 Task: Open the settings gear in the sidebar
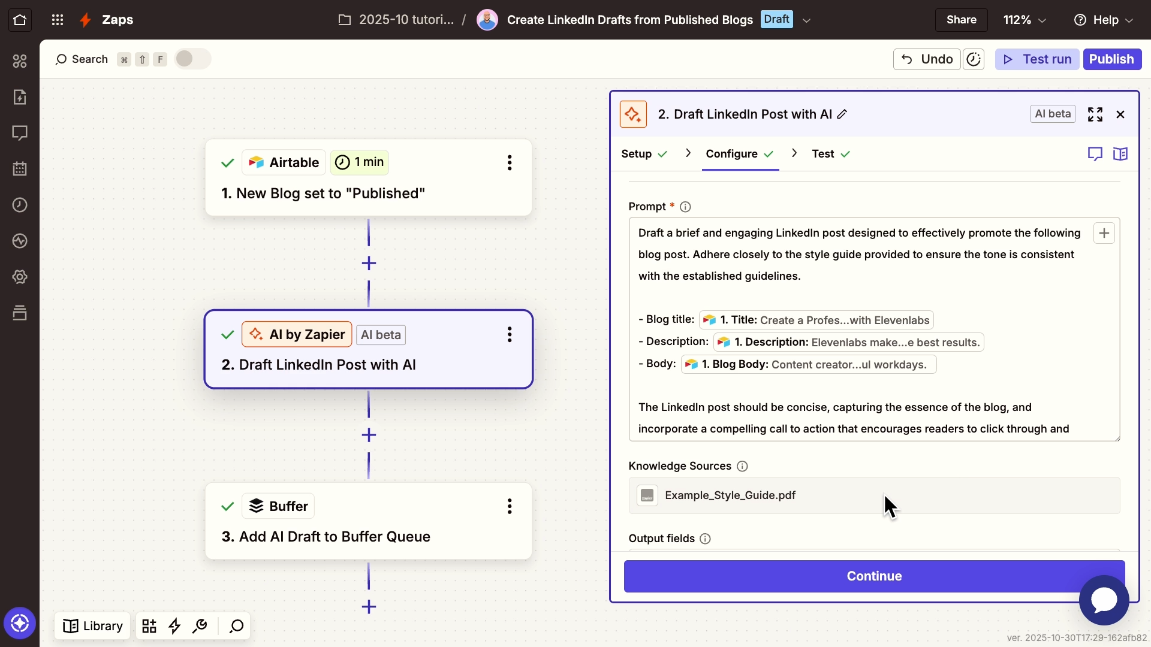point(20,276)
